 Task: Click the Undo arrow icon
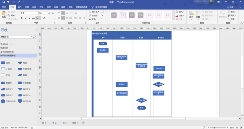pyautogui.click(x=8, y=2)
